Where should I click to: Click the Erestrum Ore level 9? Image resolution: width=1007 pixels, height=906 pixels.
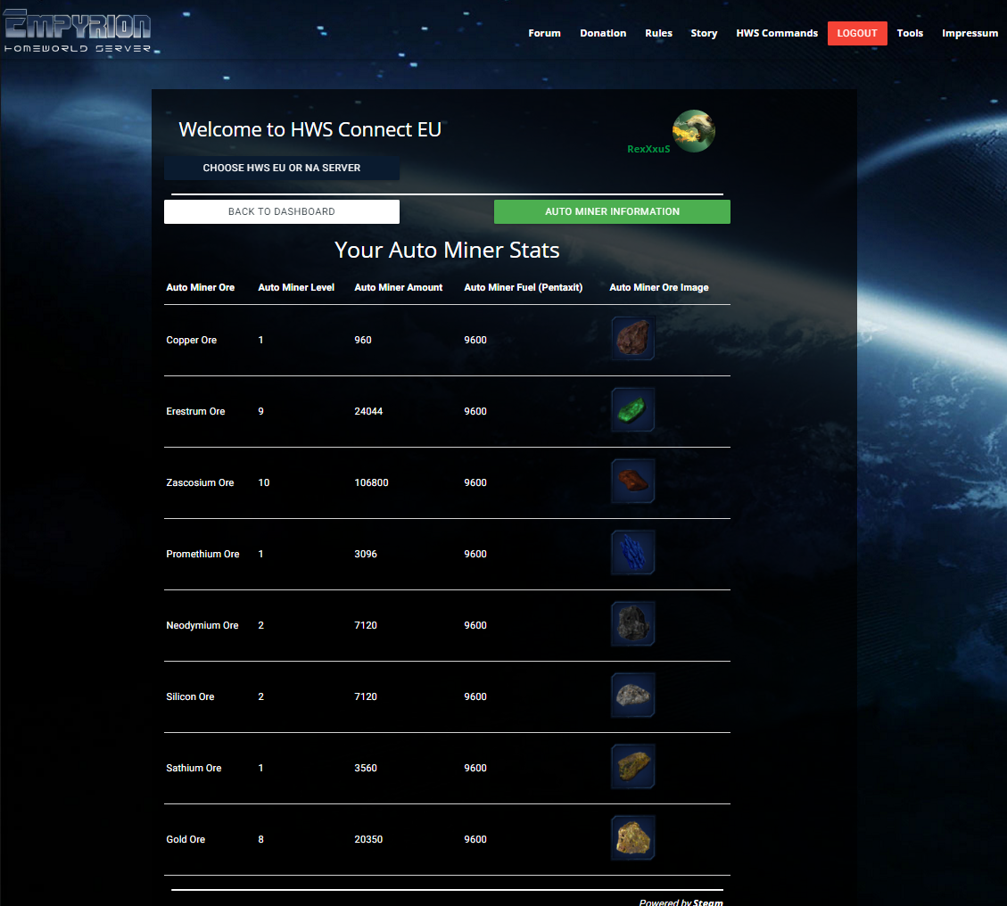260,412
